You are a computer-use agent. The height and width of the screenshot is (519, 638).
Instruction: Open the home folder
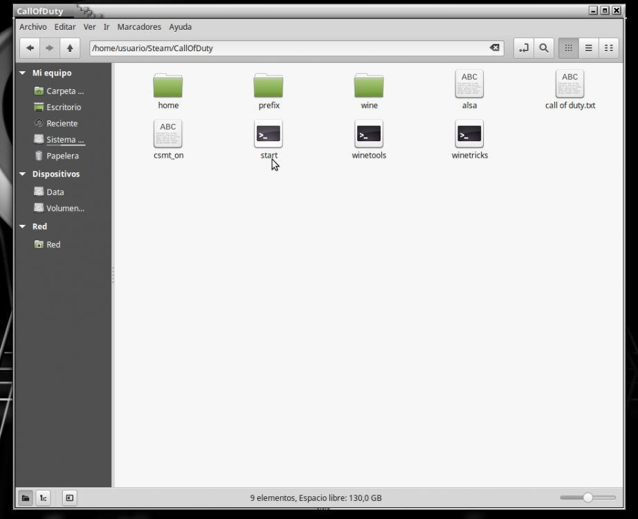coord(168,91)
